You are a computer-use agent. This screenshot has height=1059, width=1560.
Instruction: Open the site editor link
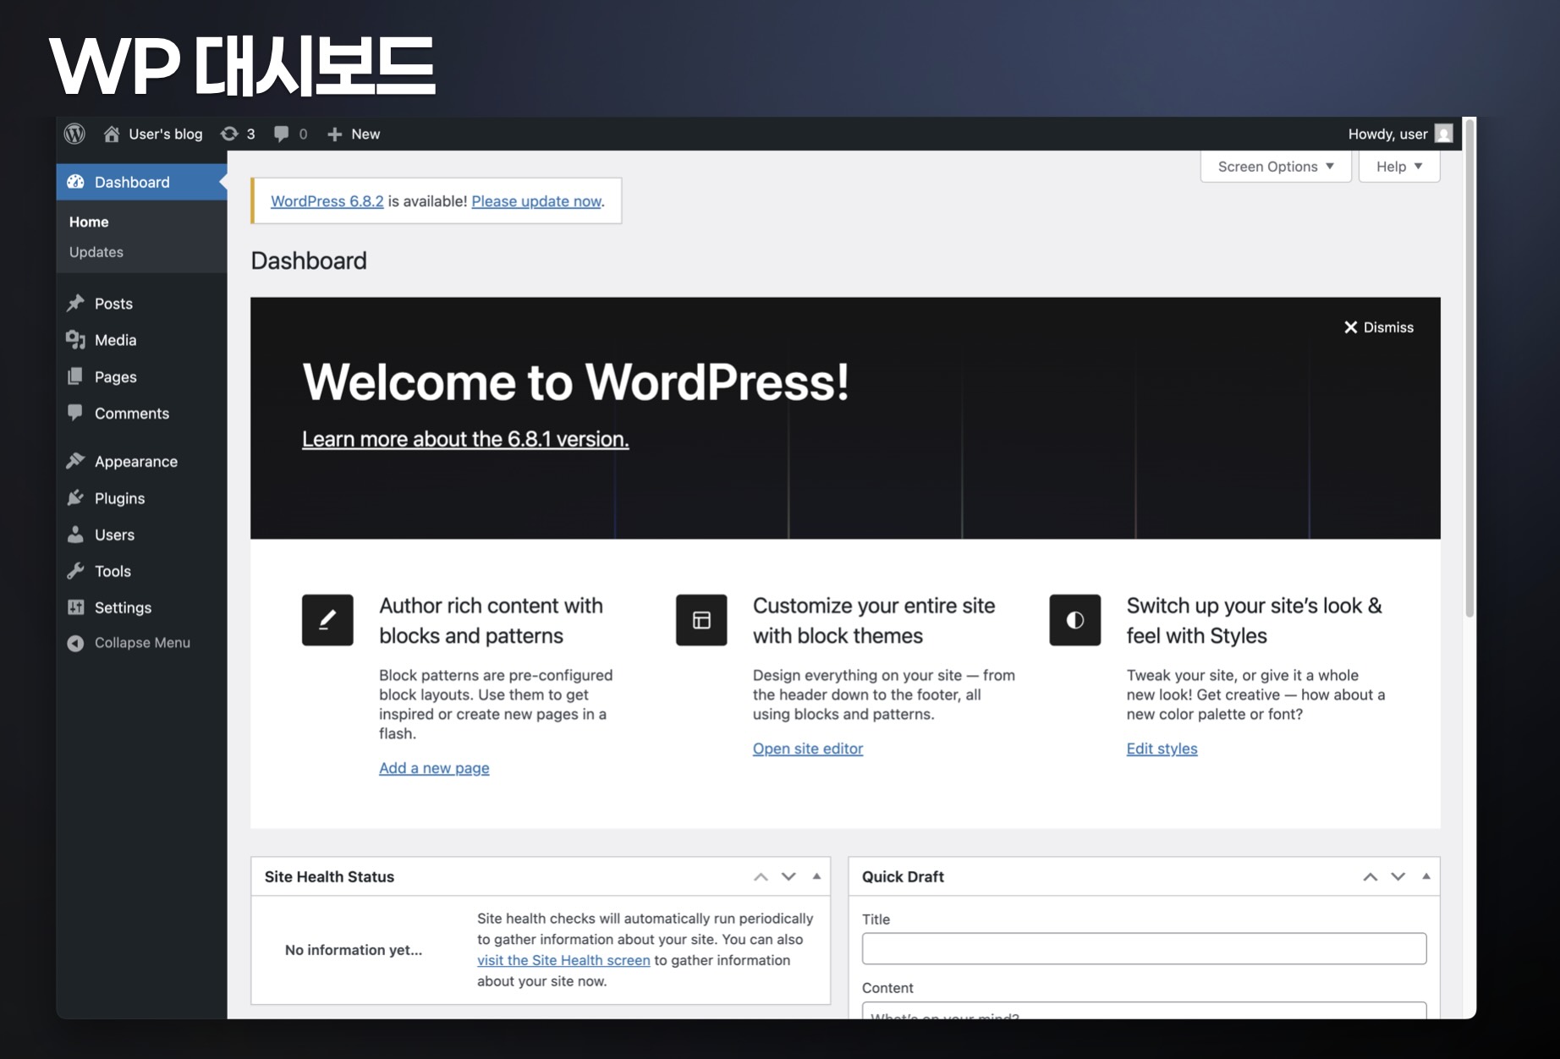[807, 749]
